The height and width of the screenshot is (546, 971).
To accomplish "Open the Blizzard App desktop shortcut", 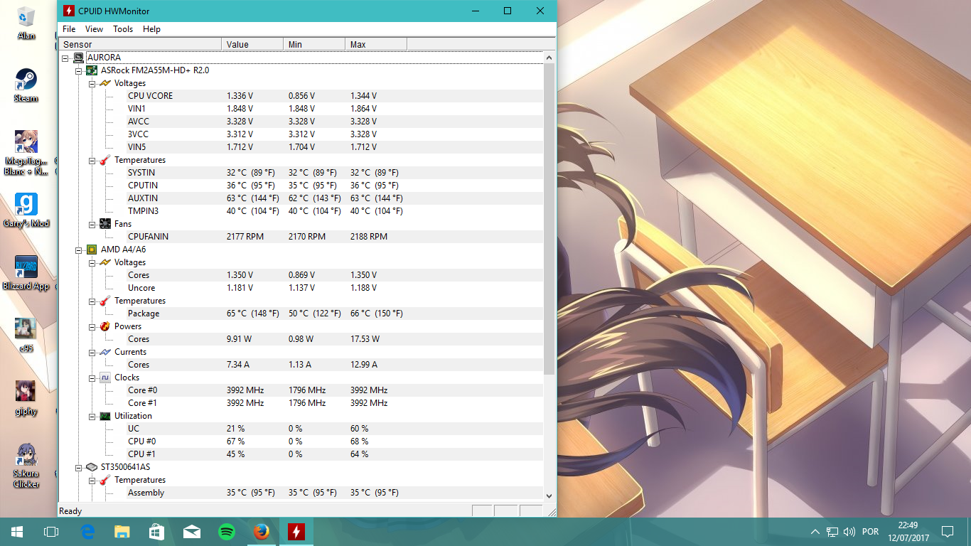I will (26, 273).
